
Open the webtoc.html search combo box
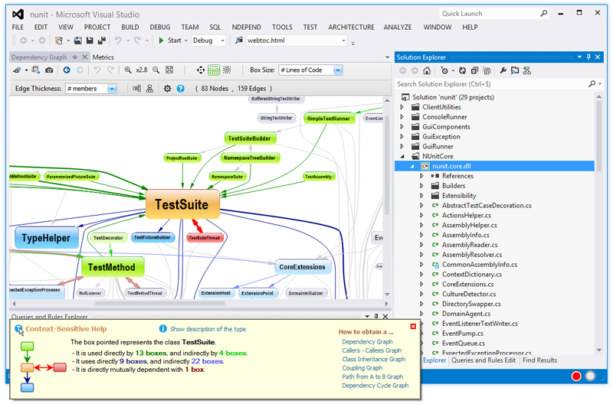click(x=297, y=41)
